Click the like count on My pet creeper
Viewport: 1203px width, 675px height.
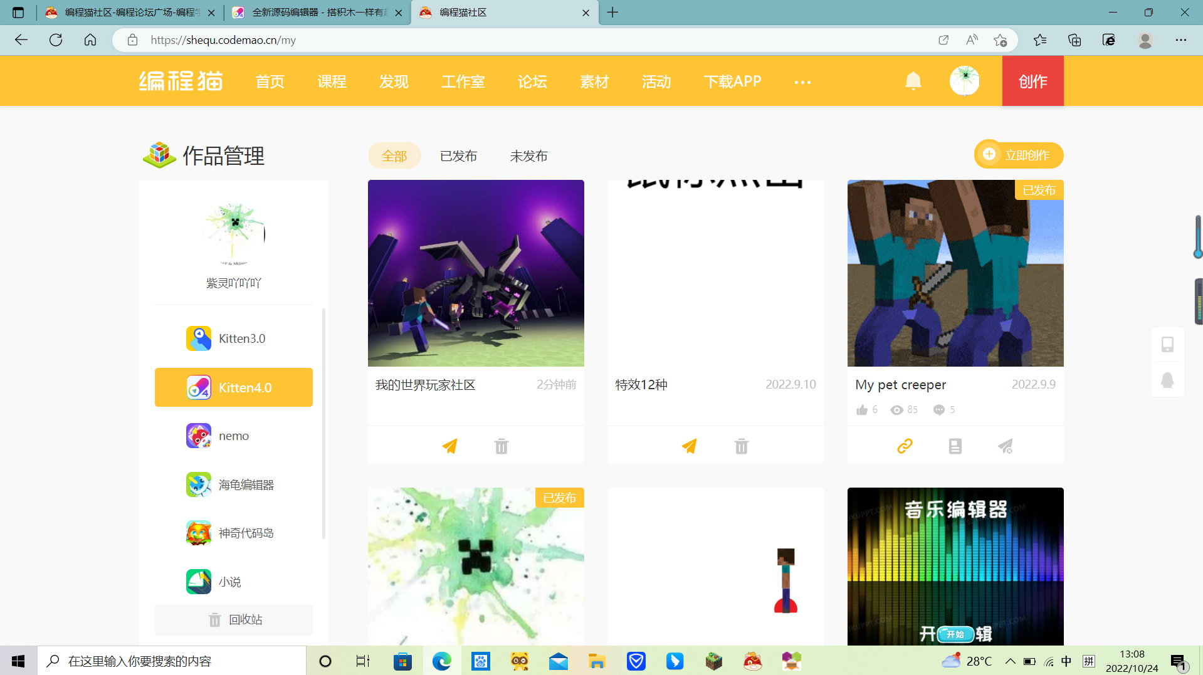click(867, 410)
